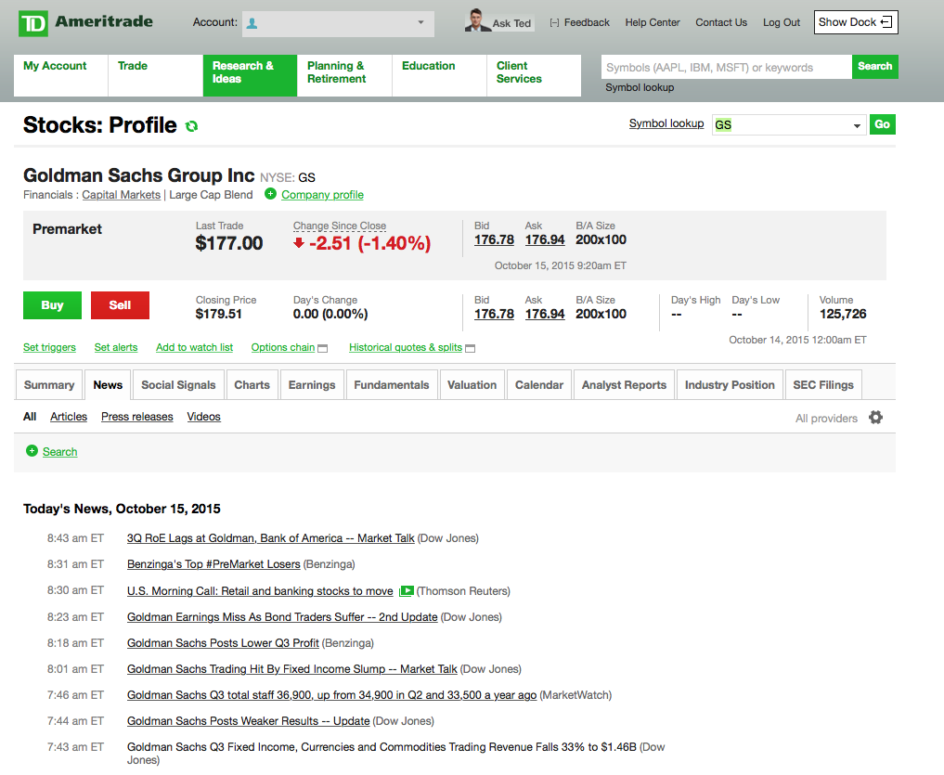The height and width of the screenshot is (775, 944).
Task: Open the Trade menu
Action: pyautogui.click(x=155, y=75)
